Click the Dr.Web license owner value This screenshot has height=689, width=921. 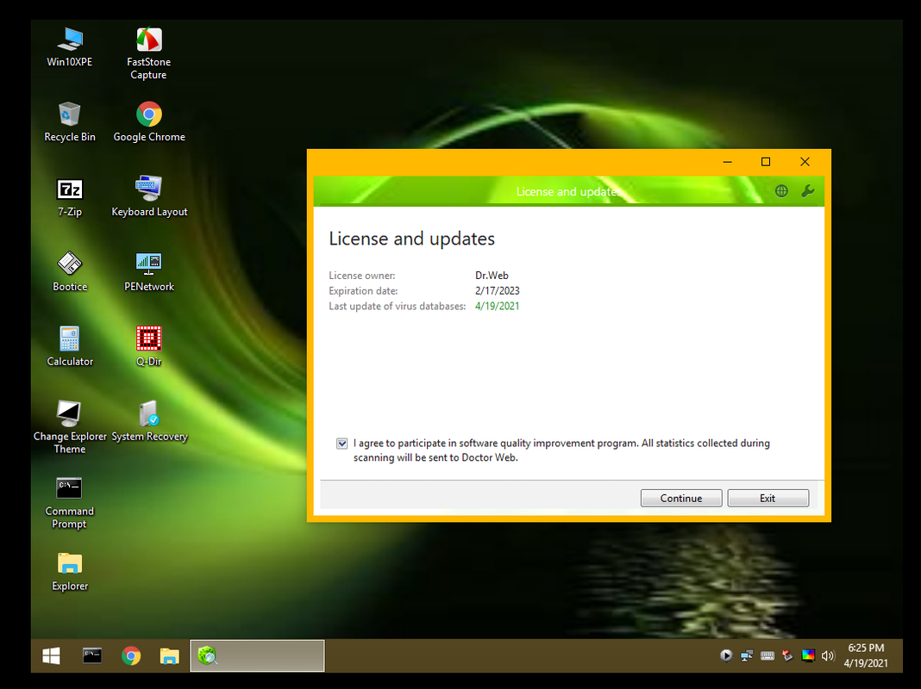[492, 276]
